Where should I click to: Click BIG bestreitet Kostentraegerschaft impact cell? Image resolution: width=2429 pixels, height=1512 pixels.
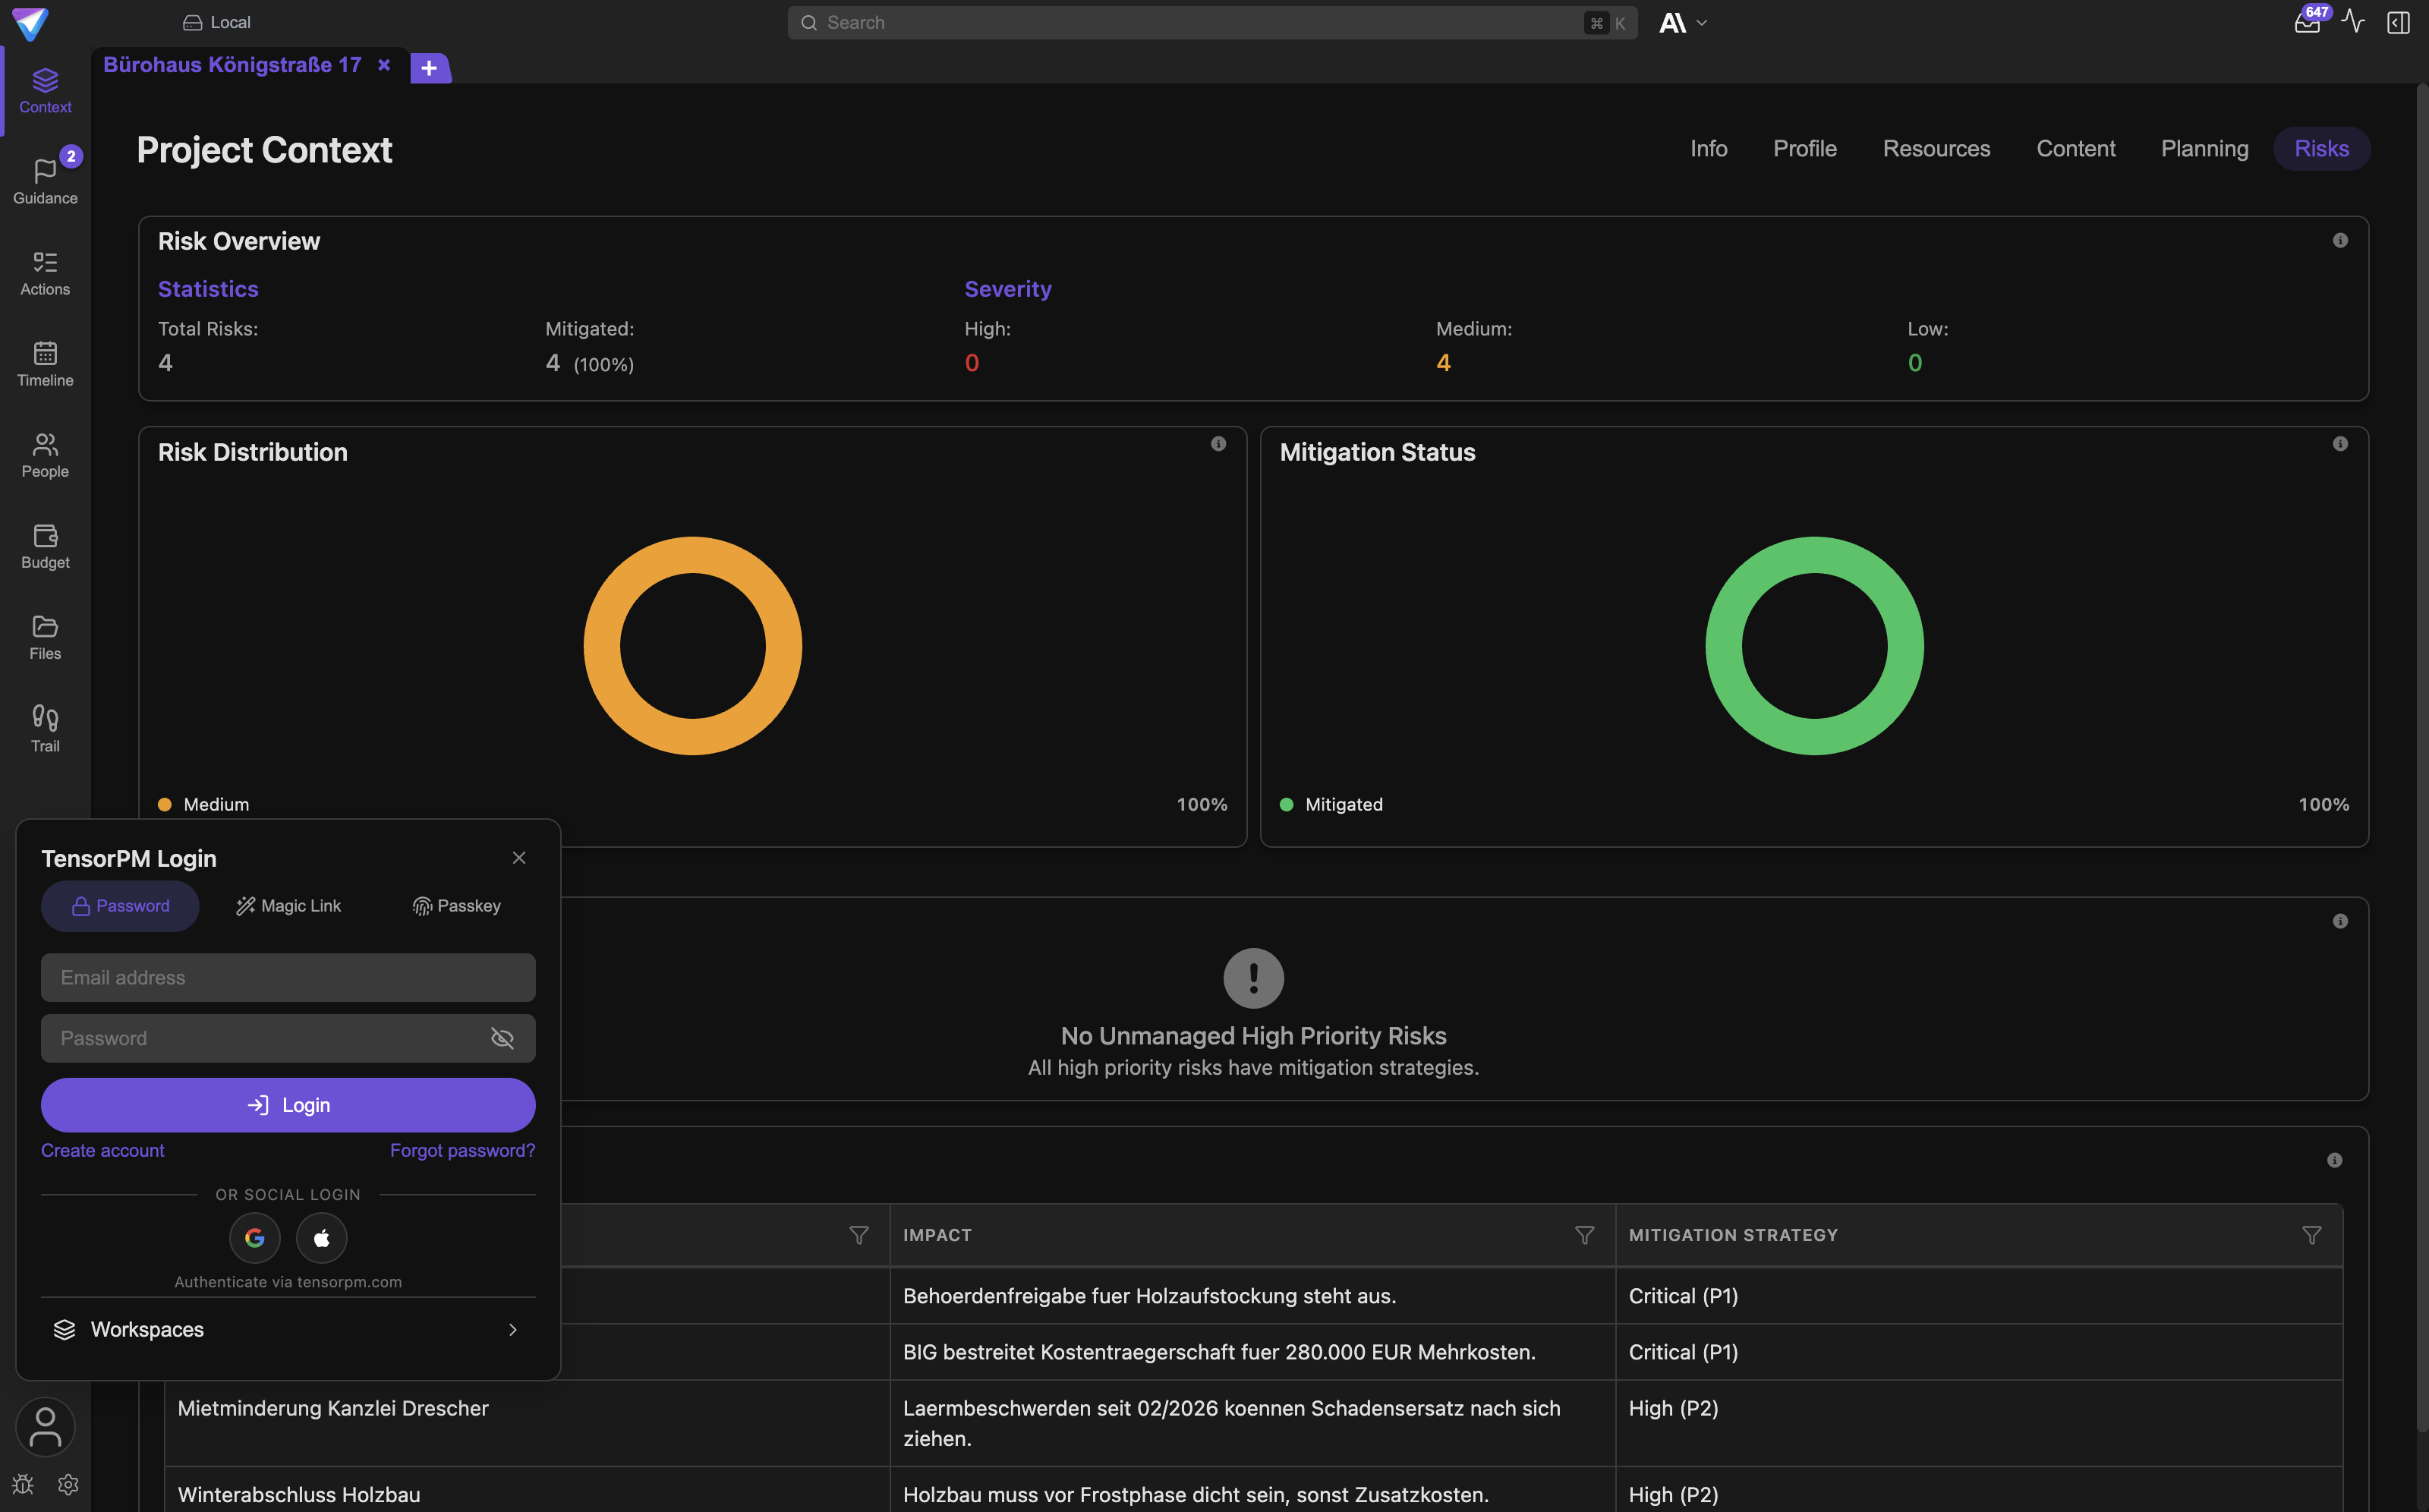1253,1352
